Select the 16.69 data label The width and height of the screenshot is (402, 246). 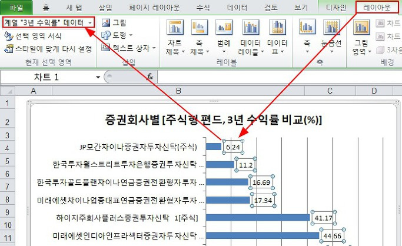[261, 182]
